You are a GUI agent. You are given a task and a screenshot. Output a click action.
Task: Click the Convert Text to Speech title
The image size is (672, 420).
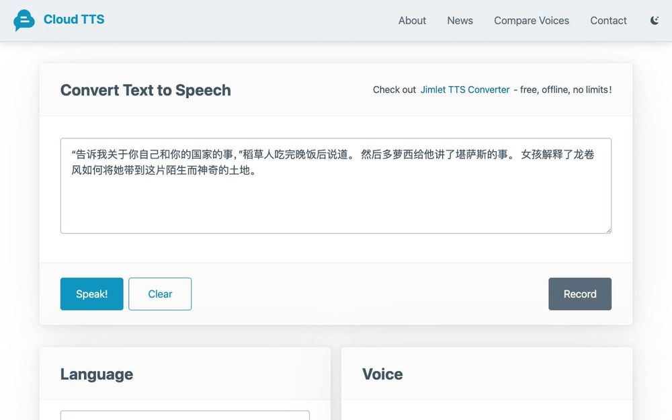coord(145,89)
